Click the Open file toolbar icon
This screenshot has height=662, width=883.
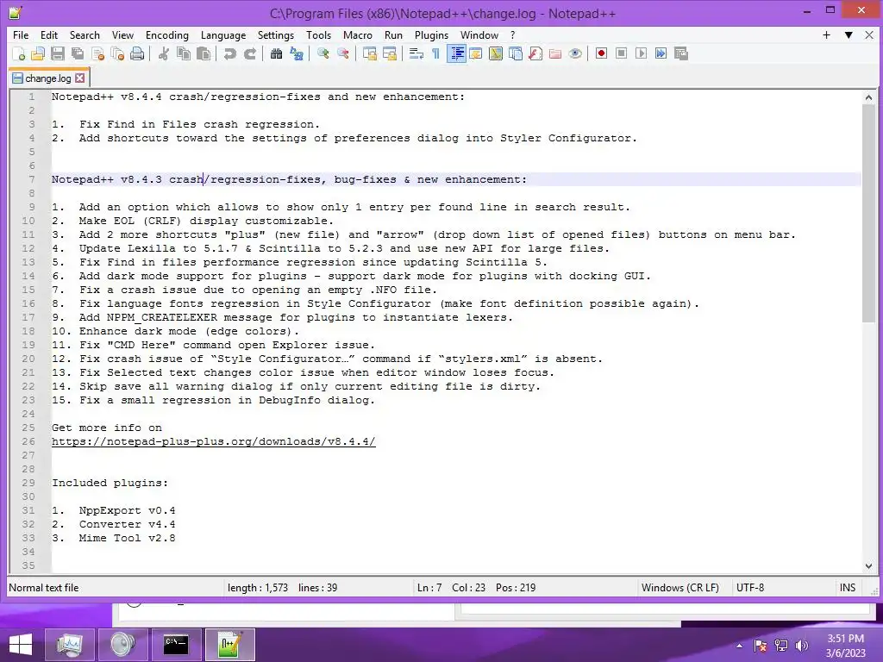(38, 53)
